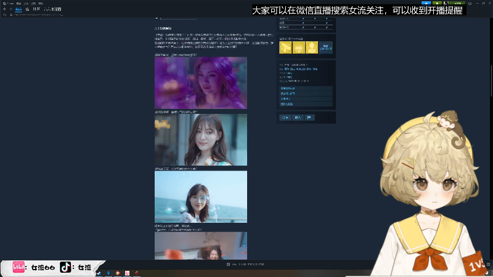The width and height of the screenshot is (493, 277).
Task: Open the long-haired woman portrait screenshot
Action: tap(201, 140)
